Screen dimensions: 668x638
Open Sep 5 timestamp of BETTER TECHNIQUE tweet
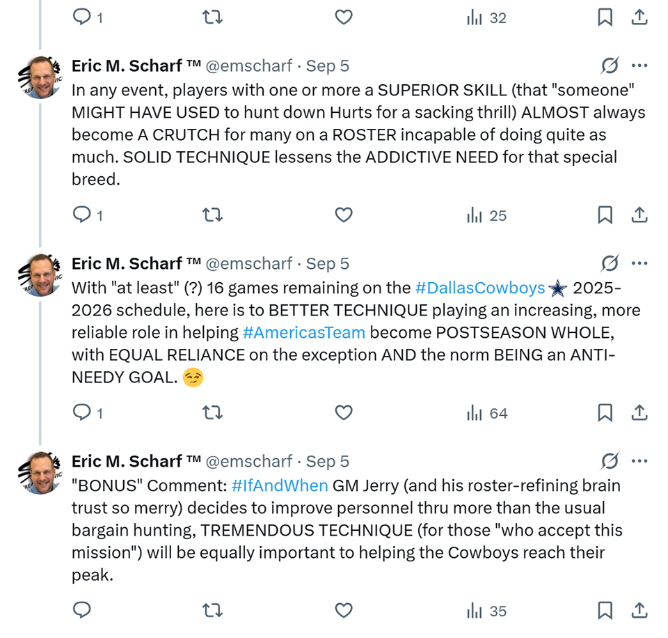328,263
